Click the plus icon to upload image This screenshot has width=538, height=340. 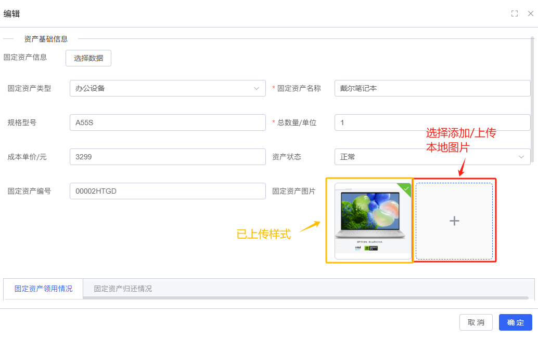[x=454, y=221]
